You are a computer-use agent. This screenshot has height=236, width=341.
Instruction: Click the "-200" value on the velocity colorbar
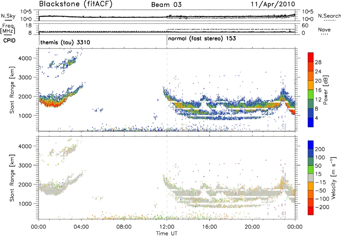click(322, 207)
